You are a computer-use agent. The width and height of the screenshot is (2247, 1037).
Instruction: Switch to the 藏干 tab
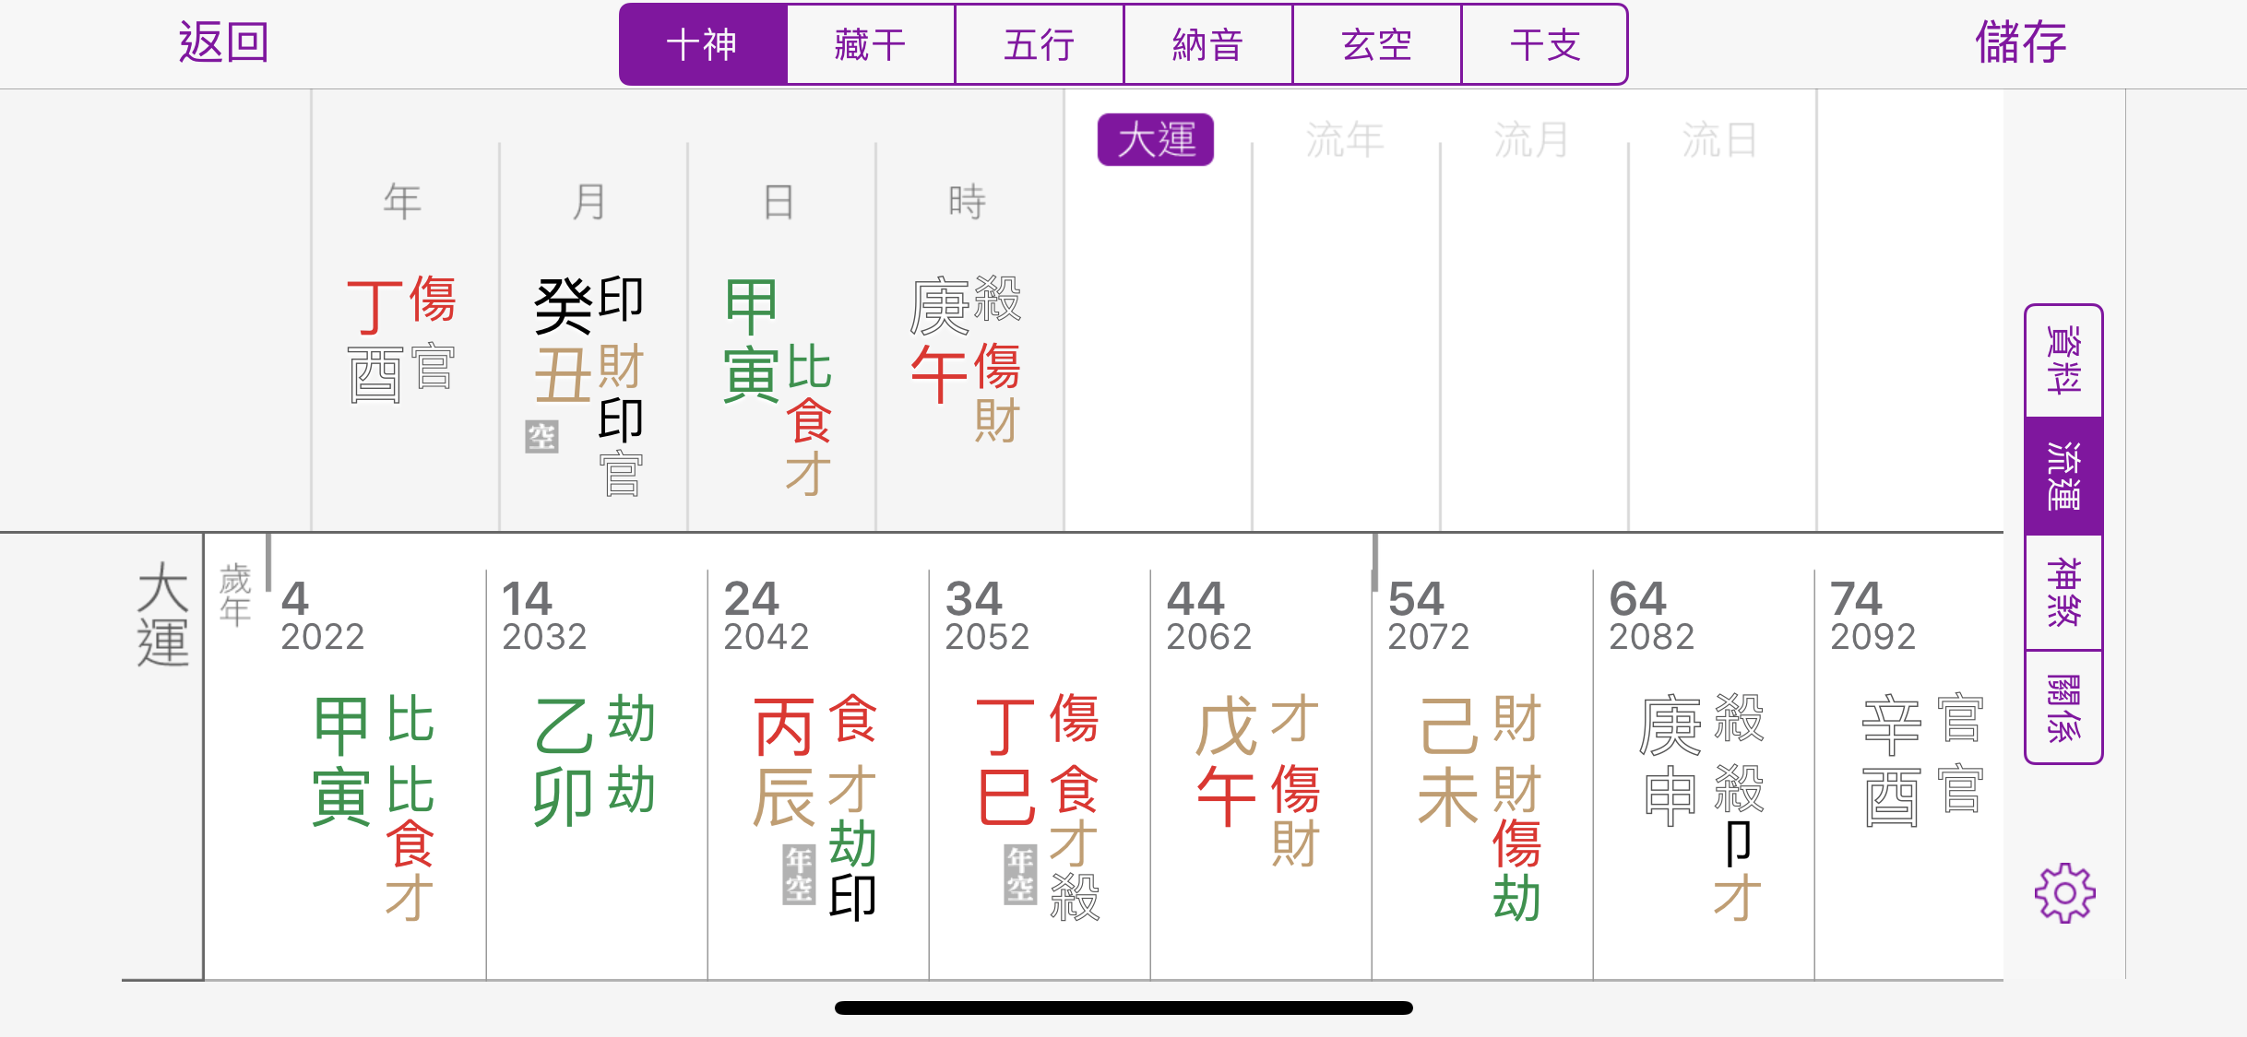871,44
